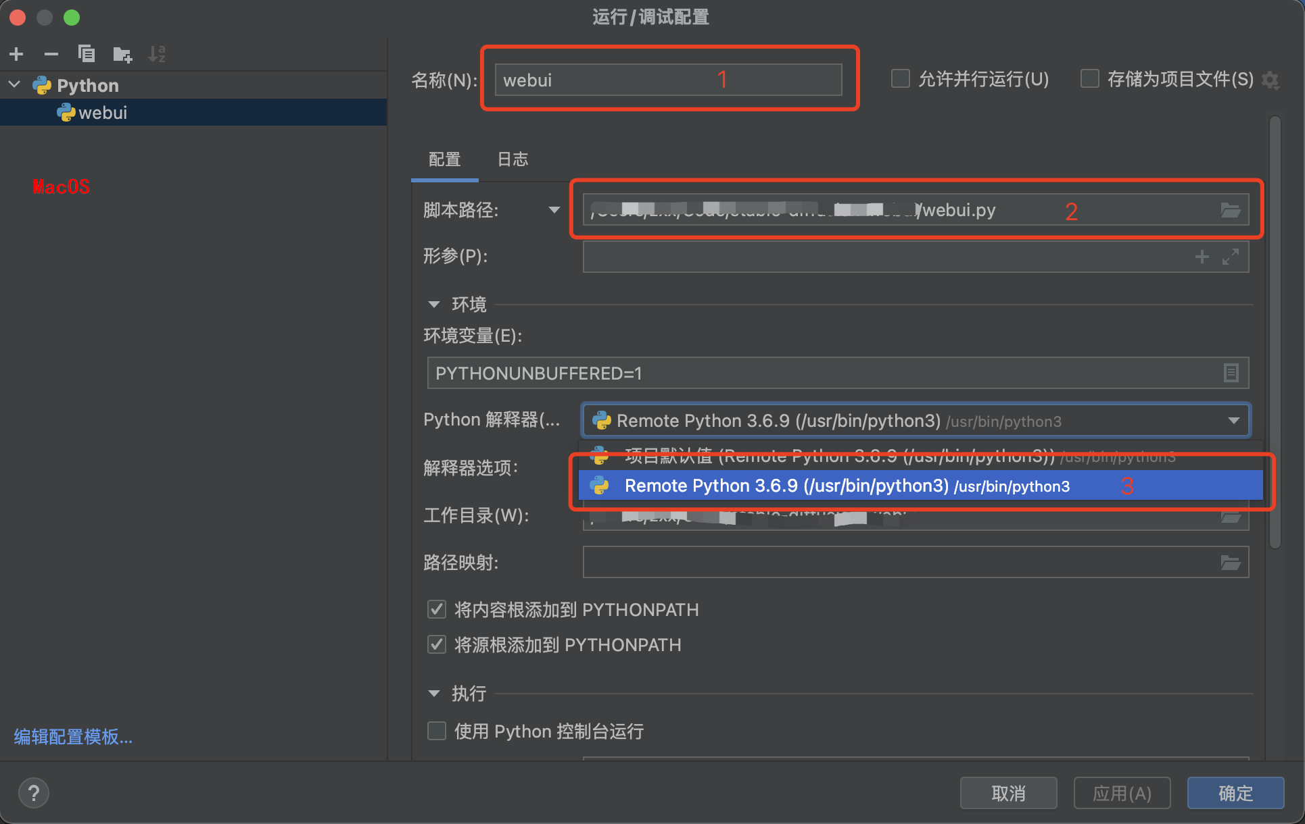1305x824 pixels.
Task: Open the 编辑配置模板 link
Action: (x=73, y=736)
